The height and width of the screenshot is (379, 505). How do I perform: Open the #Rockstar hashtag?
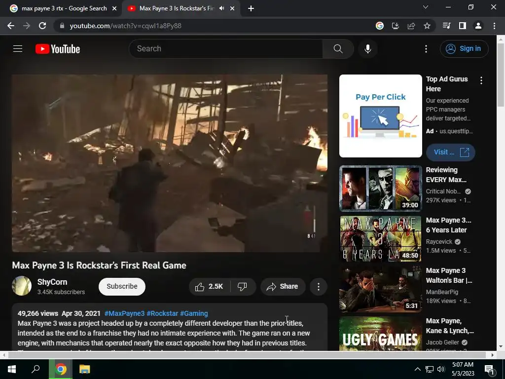(162, 313)
